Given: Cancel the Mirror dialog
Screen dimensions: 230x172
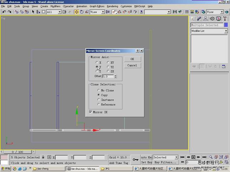Looking at the screenshot, I should pyautogui.click(x=132, y=65).
